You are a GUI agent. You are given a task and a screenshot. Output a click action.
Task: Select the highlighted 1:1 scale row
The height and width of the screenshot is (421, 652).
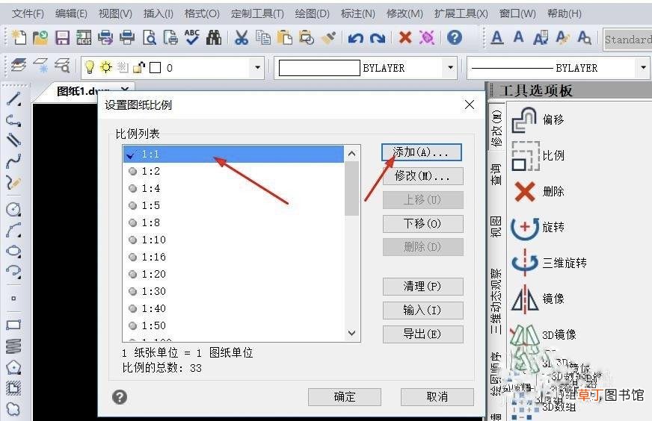(234, 154)
